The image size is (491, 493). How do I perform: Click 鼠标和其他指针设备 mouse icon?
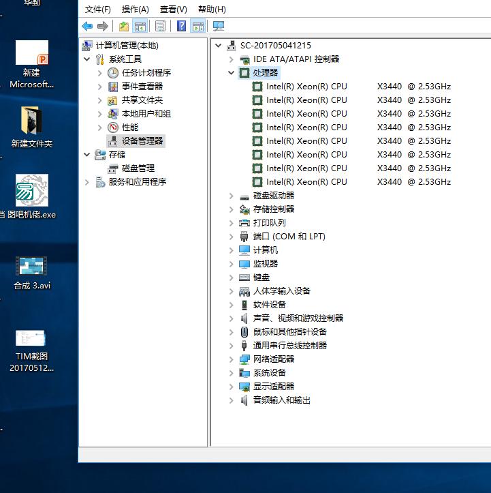coord(244,332)
